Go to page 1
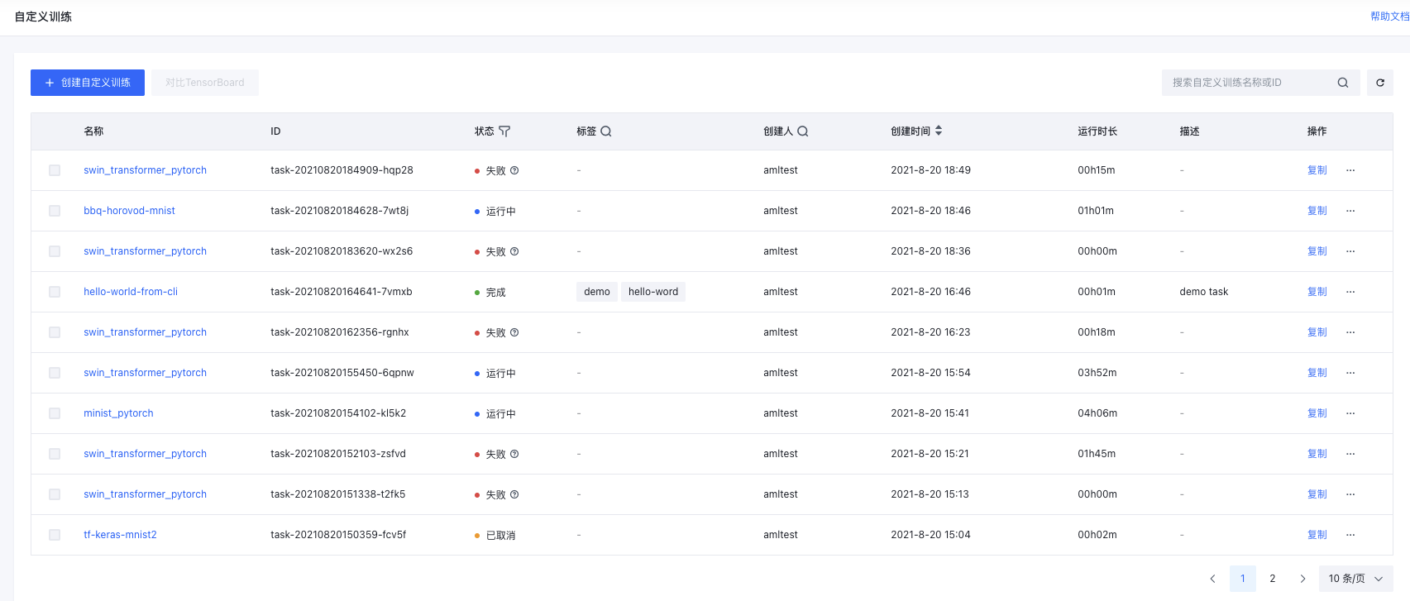This screenshot has width=1410, height=601. pyautogui.click(x=1243, y=579)
